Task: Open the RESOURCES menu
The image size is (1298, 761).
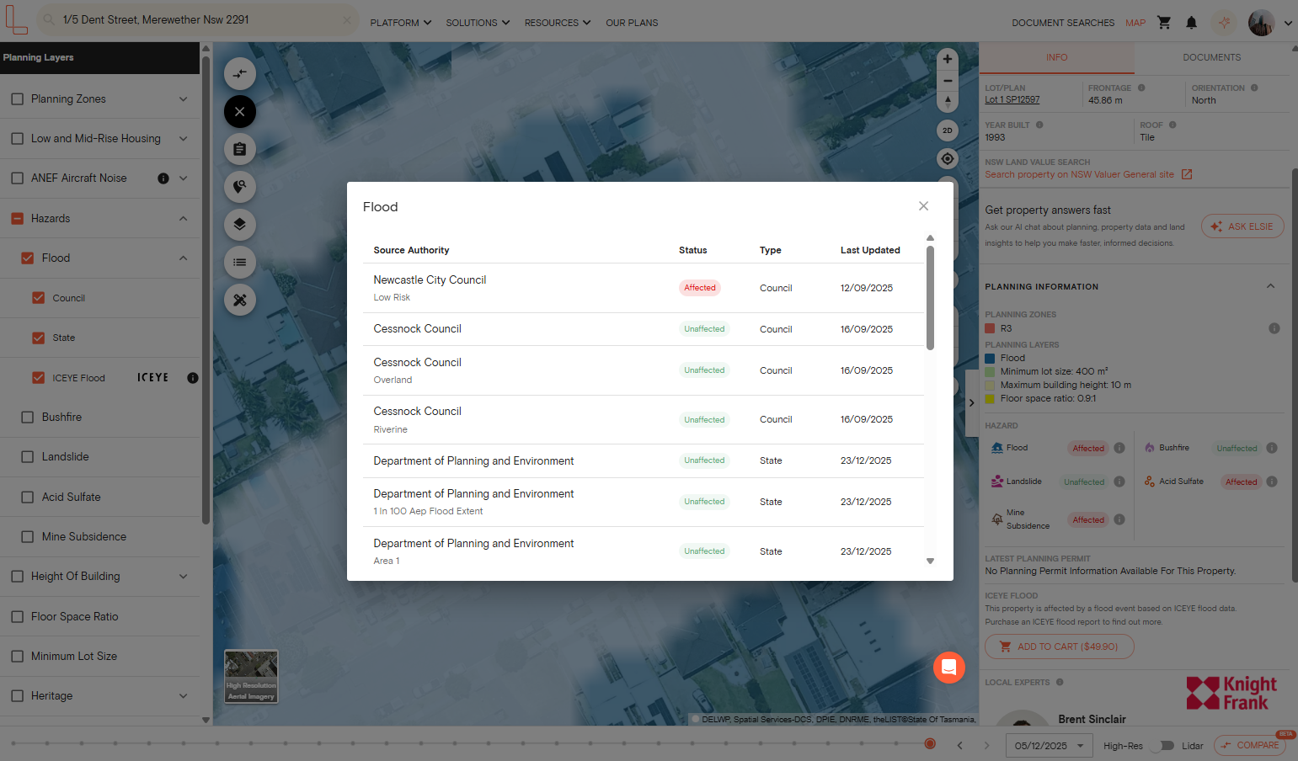Action: pos(558,23)
